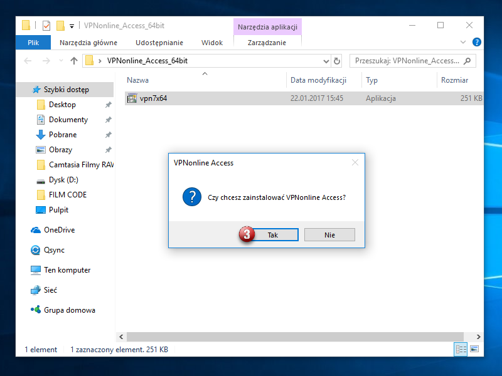Open Camtasia Filmy RAW folder
The width and height of the screenshot is (502, 376).
pos(82,165)
